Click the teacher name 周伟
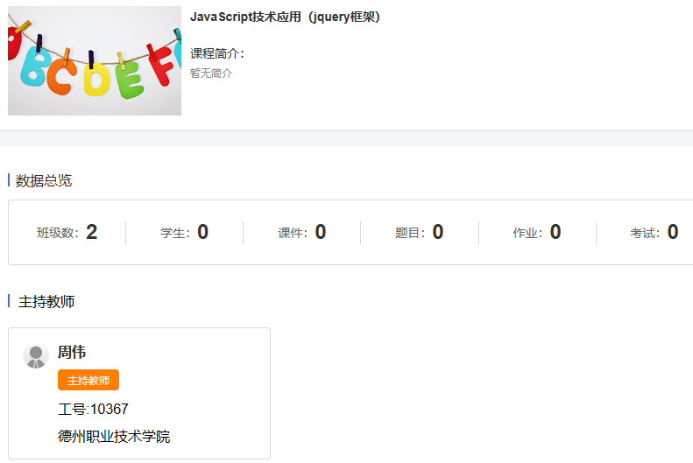693x463 pixels. click(72, 352)
